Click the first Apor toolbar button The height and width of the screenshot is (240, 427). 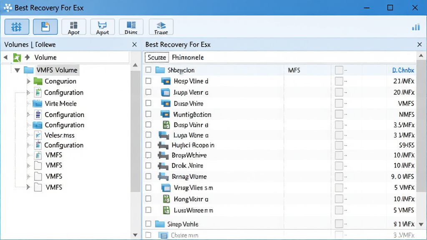coord(73,27)
